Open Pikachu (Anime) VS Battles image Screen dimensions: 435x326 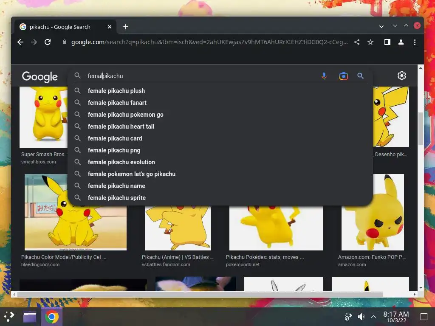(x=178, y=228)
